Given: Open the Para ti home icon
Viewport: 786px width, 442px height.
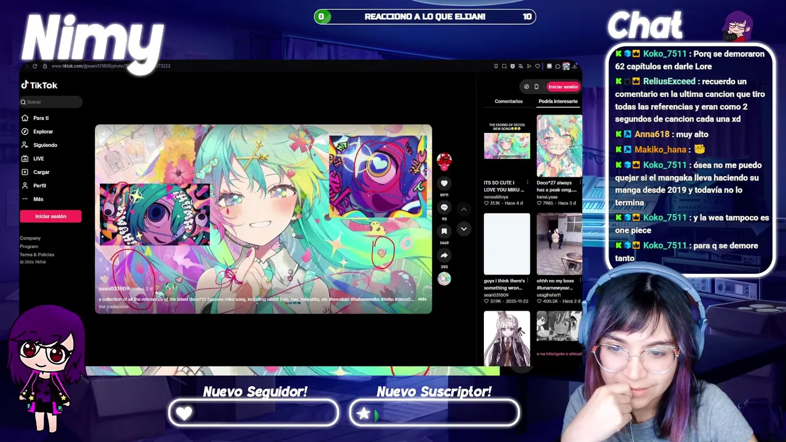Looking at the screenshot, I should click(x=25, y=118).
